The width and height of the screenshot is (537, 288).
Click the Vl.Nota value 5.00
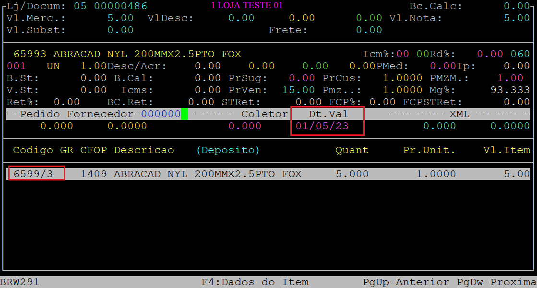click(x=516, y=18)
